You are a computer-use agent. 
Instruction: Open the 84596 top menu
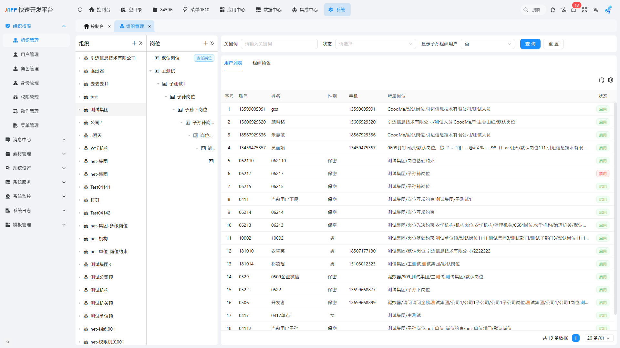163,10
